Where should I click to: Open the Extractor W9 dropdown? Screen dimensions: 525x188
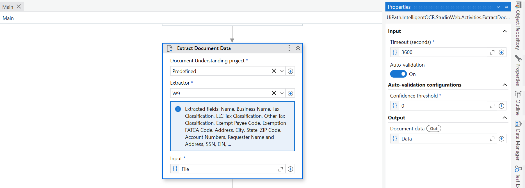pyautogui.click(x=282, y=93)
